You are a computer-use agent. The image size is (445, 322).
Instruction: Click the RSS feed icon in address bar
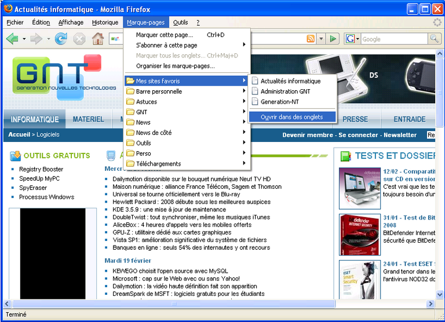(311, 39)
